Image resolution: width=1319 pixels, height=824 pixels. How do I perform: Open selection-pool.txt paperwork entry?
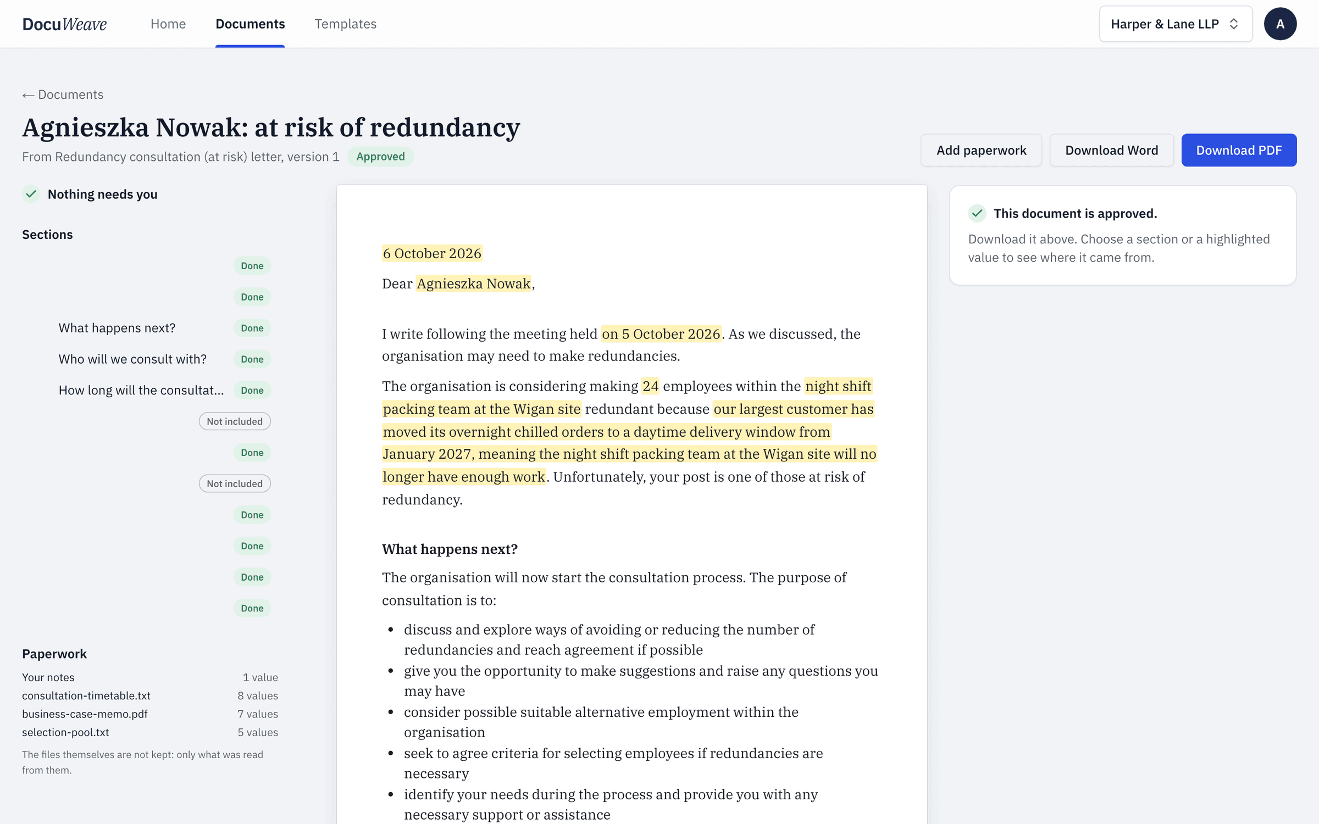point(150,732)
